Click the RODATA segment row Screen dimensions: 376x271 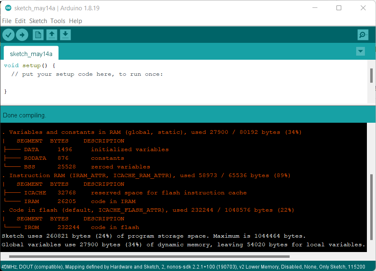tap(64, 158)
